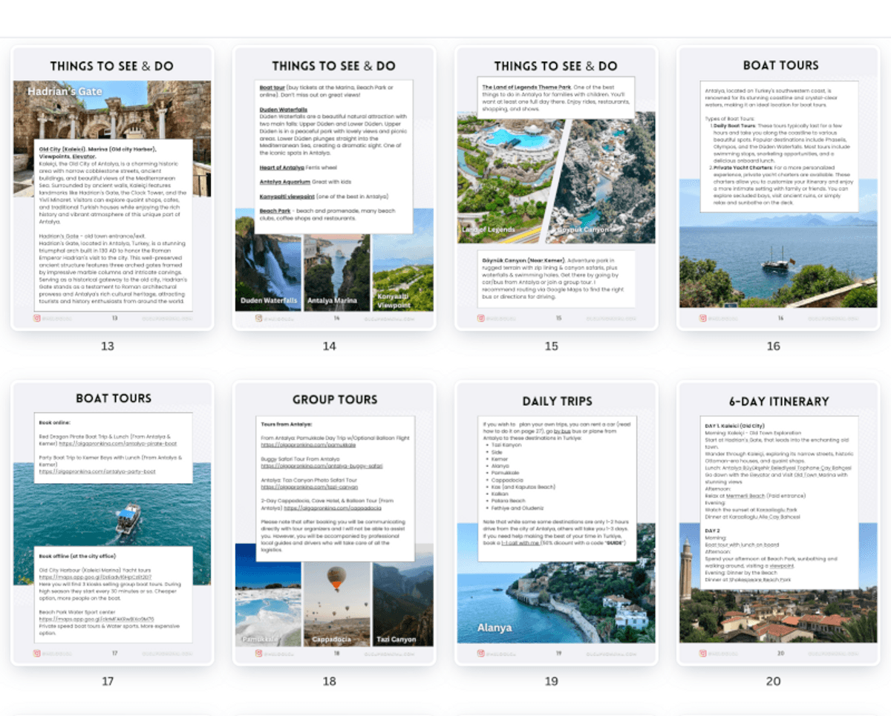This screenshot has width=891, height=716.
Task: Select the Konyaalti Viewpoint photo
Action: point(403,272)
